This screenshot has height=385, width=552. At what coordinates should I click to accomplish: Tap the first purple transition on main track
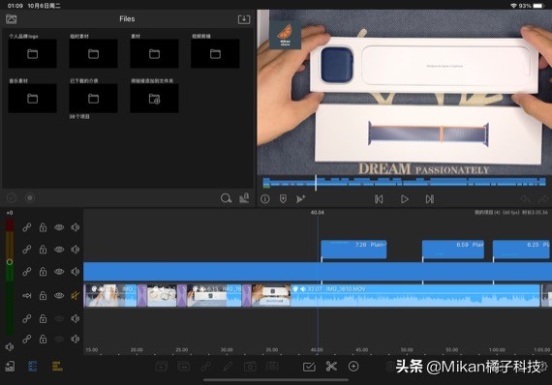(x=141, y=295)
